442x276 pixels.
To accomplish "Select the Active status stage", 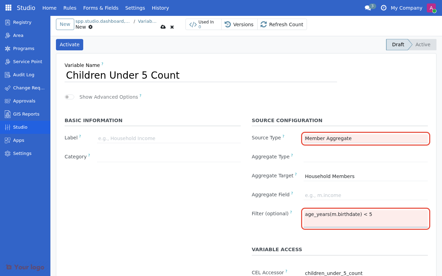I will 423,45.
